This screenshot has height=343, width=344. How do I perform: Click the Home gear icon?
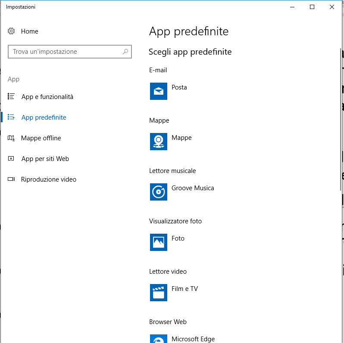pyautogui.click(x=12, y=31)
